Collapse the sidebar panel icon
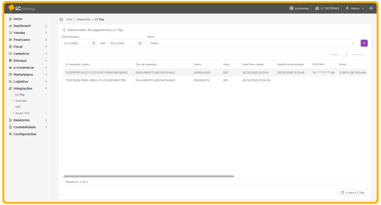The width and height of the screenshot is (381, 205). [61, 19]
